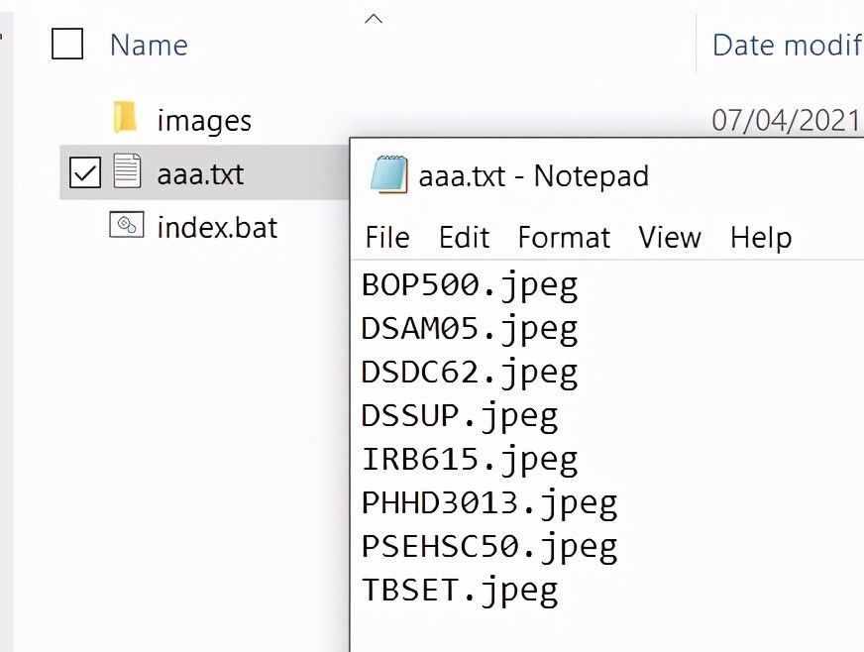Place cursor on line IRB615.jpeg
The image size is (864, 652).
point(470,460)
